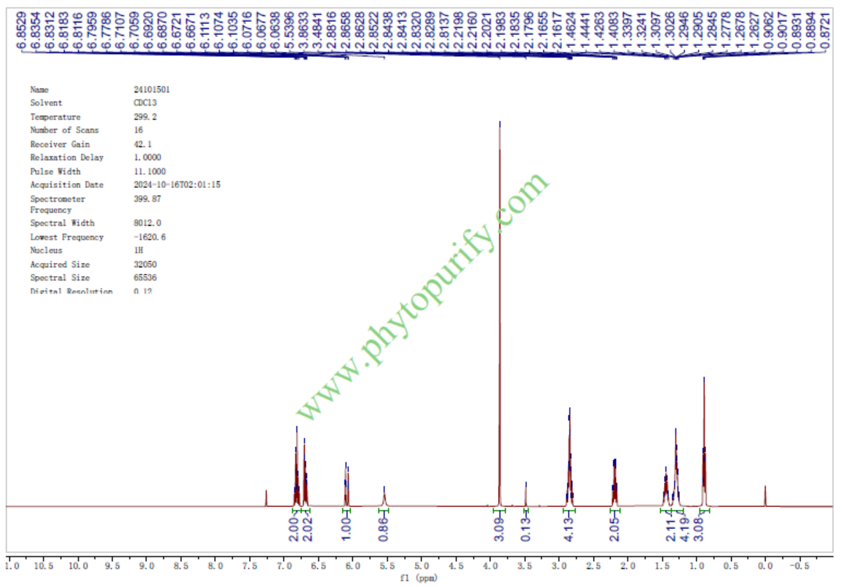Select the 0.86 integration value
The image size is (843, 587).
pyautogui.click(x=384, y=529)
